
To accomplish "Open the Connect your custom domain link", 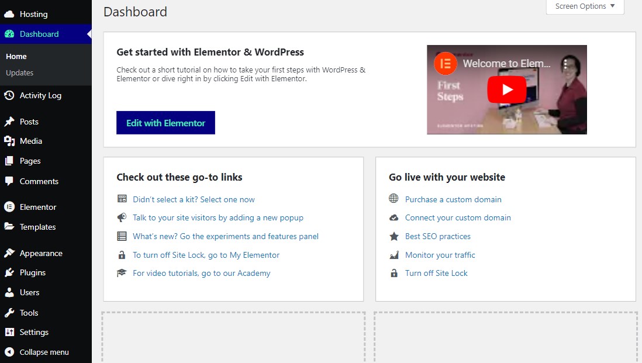I will [458, 217].
